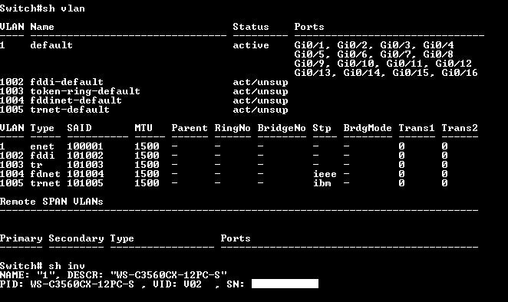The image size is (508, 302).
Task: Click port 'Gi0/6'
Action: pyautogui.click(x=353, y=54)
